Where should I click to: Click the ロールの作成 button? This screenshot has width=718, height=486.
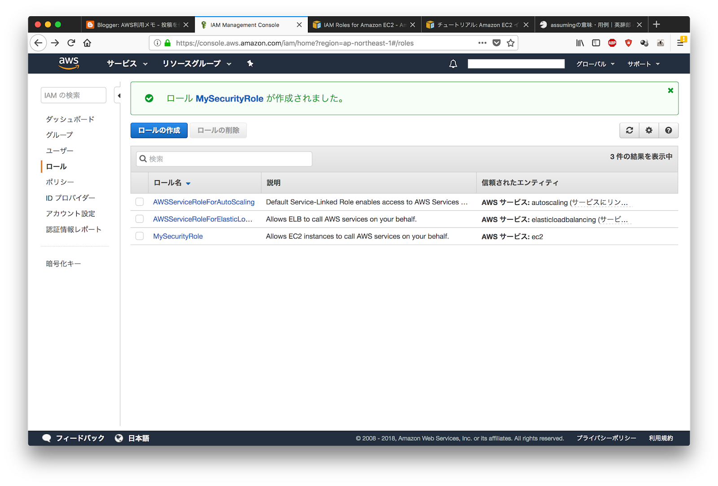point(159,130)
